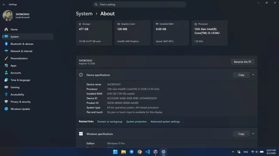Viewport: 279px width, 156px height.
Task: Click the Settings gear in the taskbar
Action: point(164,152)
